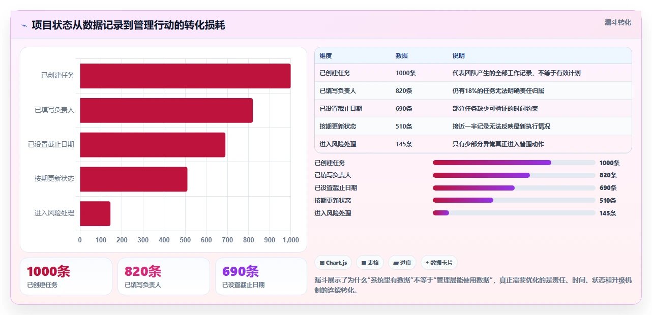This screenshot has width=652, height=315.
Task: Open the 1000条 已创建任务 stat card
Action: (66, 276)
